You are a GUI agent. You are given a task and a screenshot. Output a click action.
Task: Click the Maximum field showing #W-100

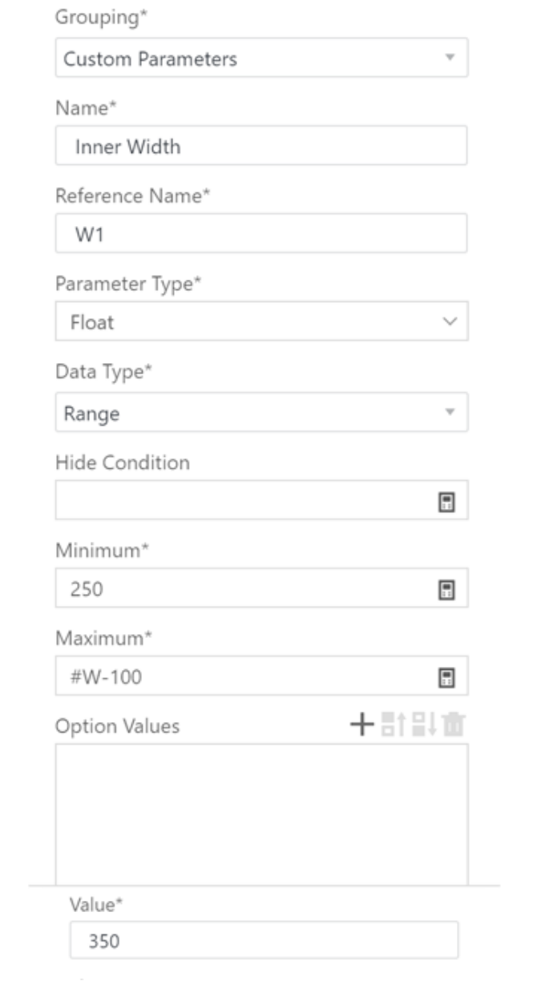tap(261, 676)
